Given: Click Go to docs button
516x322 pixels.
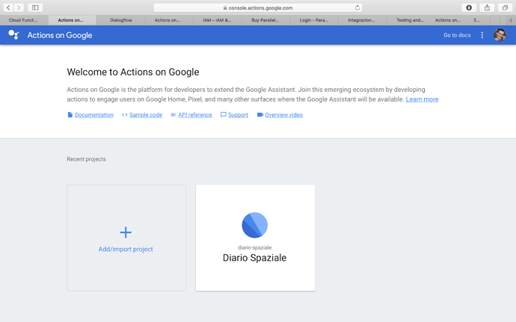Looking at the screenshot, I should click(x=457, y=35).
